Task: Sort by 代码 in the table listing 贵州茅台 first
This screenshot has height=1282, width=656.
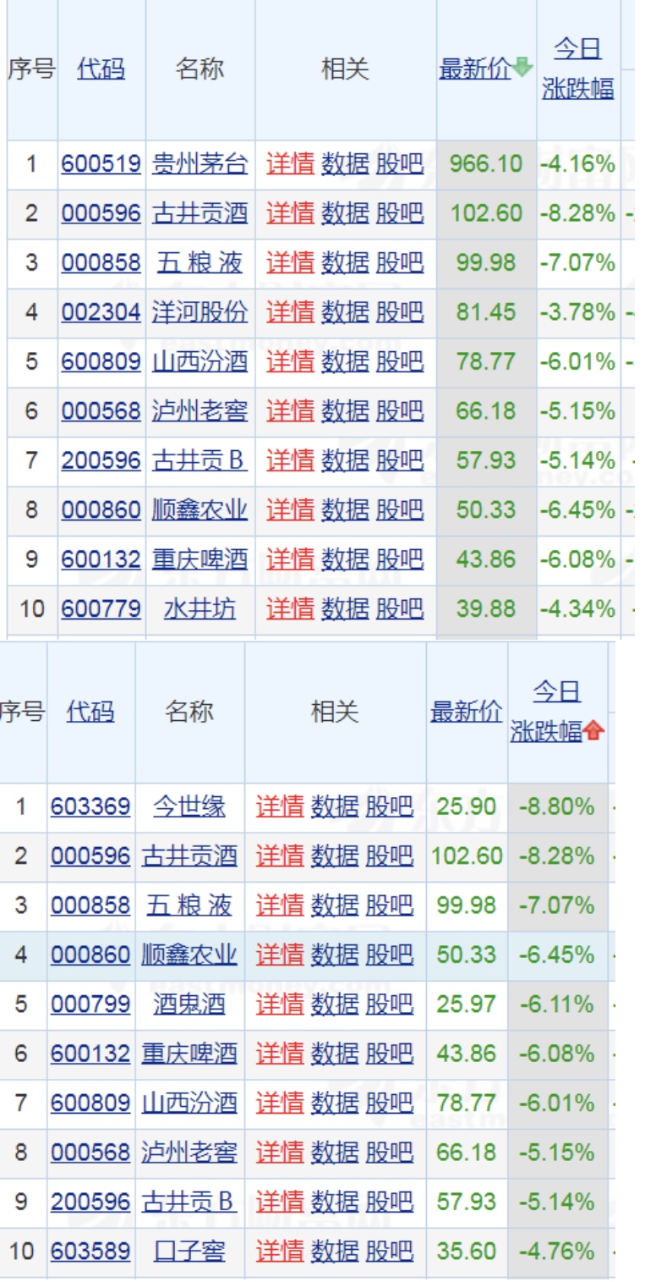Action: (101, 69)
